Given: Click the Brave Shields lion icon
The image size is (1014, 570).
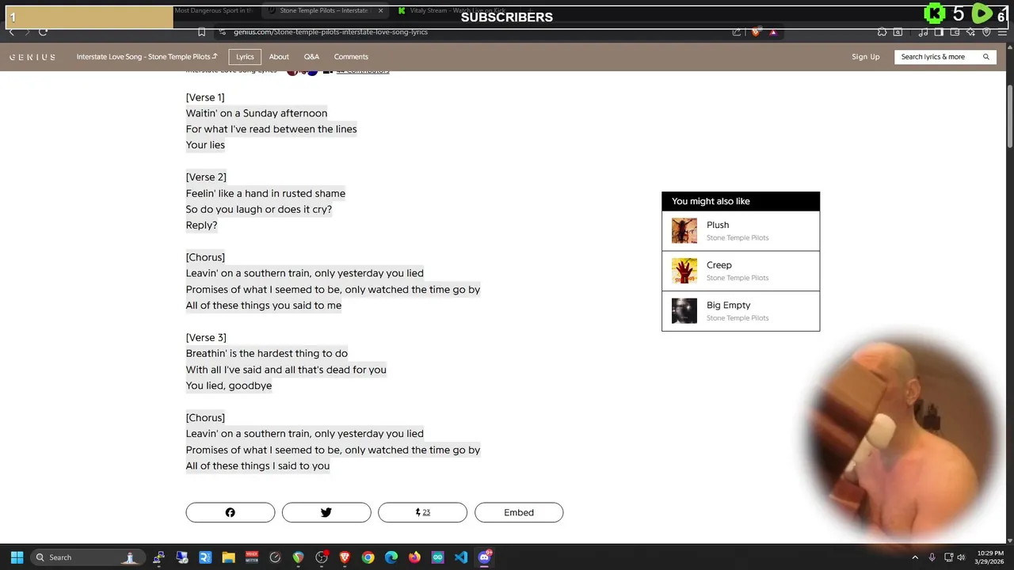Looking at the screenshot, I should [x=755, y=32].
